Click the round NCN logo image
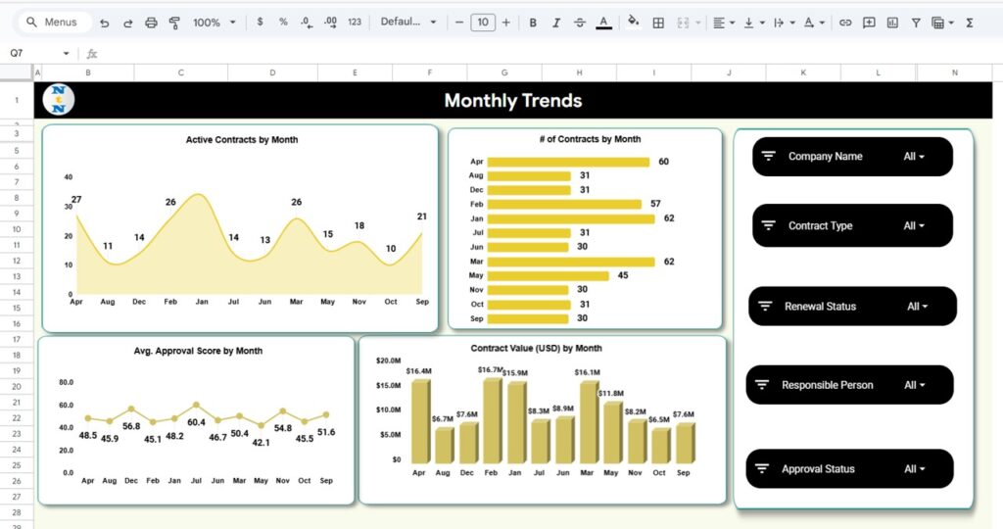1003x529 pixels. coord(58,100)
